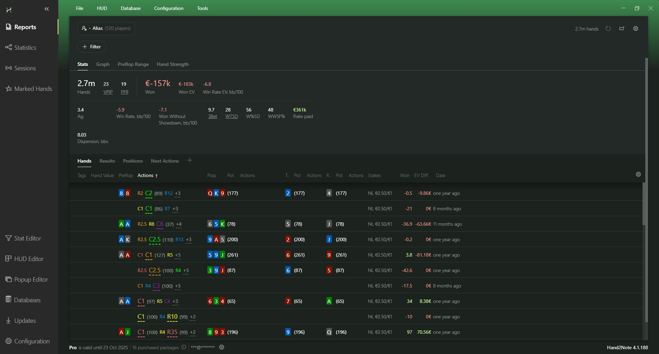The image size is (659, 354).
Task: Click the Add Filter button
Action: [x=92, y=47]
